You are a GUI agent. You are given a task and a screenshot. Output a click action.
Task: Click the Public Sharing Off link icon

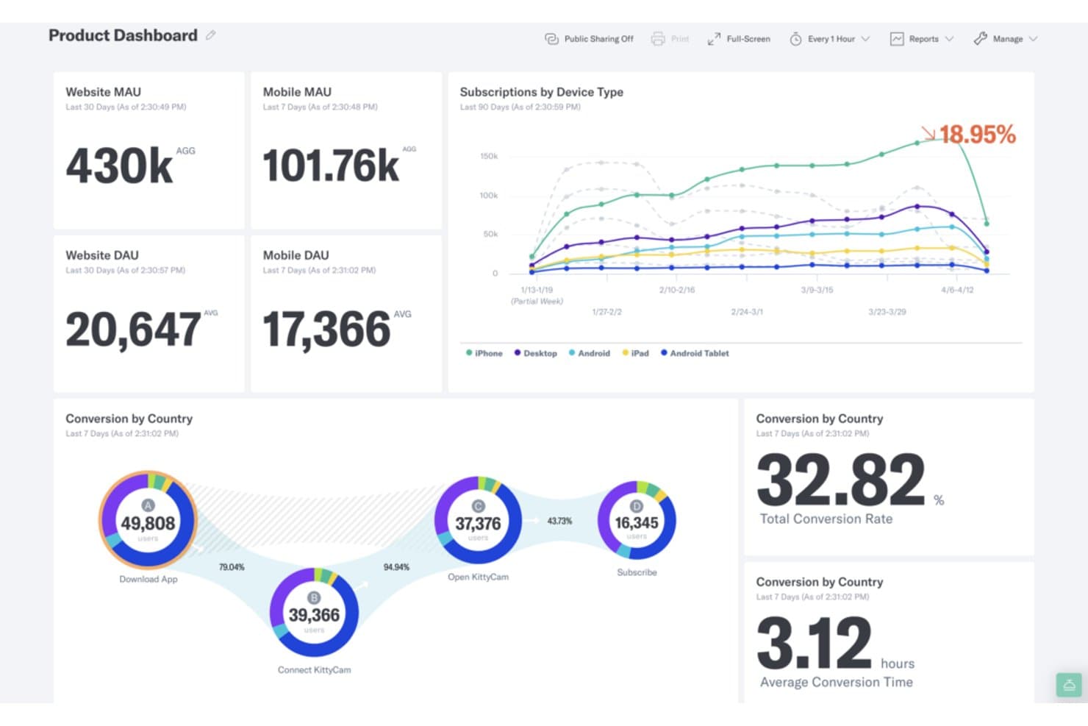click(x=551, y=39)
